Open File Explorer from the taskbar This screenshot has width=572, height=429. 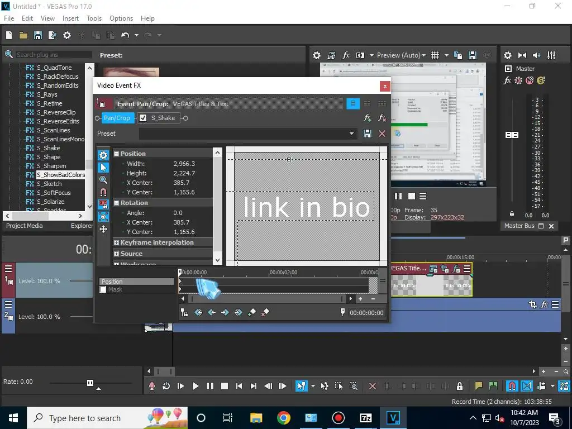click(x=256, y=418)
